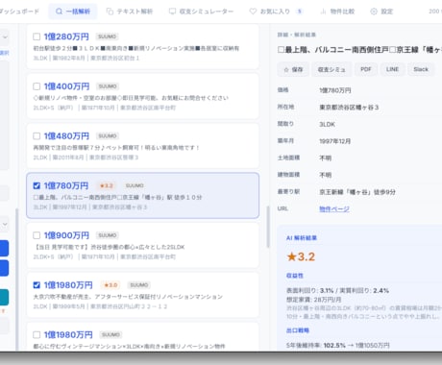Check the 1億400万円 listing checkbox
Viewport: 442px width, 365px height.
[x=37, y=86]
